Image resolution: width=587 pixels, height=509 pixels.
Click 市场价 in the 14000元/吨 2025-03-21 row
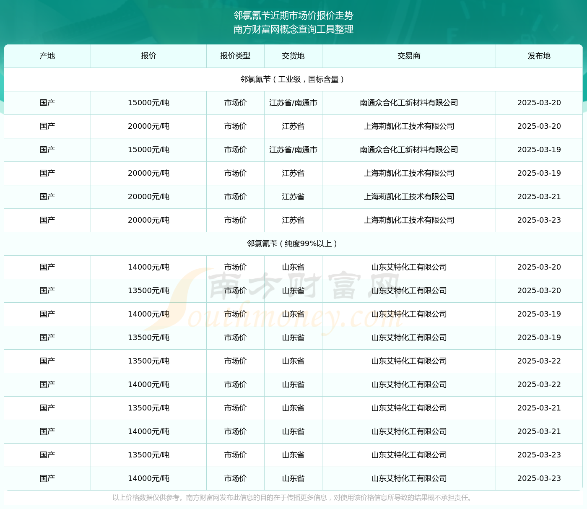point(235,431)
